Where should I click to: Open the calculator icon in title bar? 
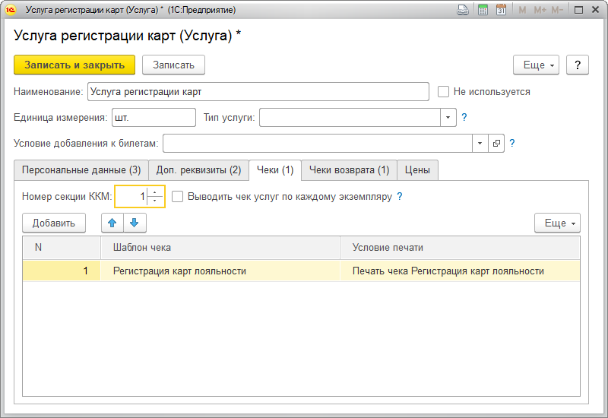(483, 10)
